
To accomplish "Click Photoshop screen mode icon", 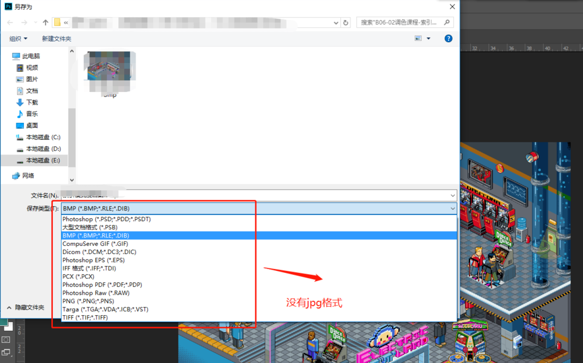I will tap(6, 352).
